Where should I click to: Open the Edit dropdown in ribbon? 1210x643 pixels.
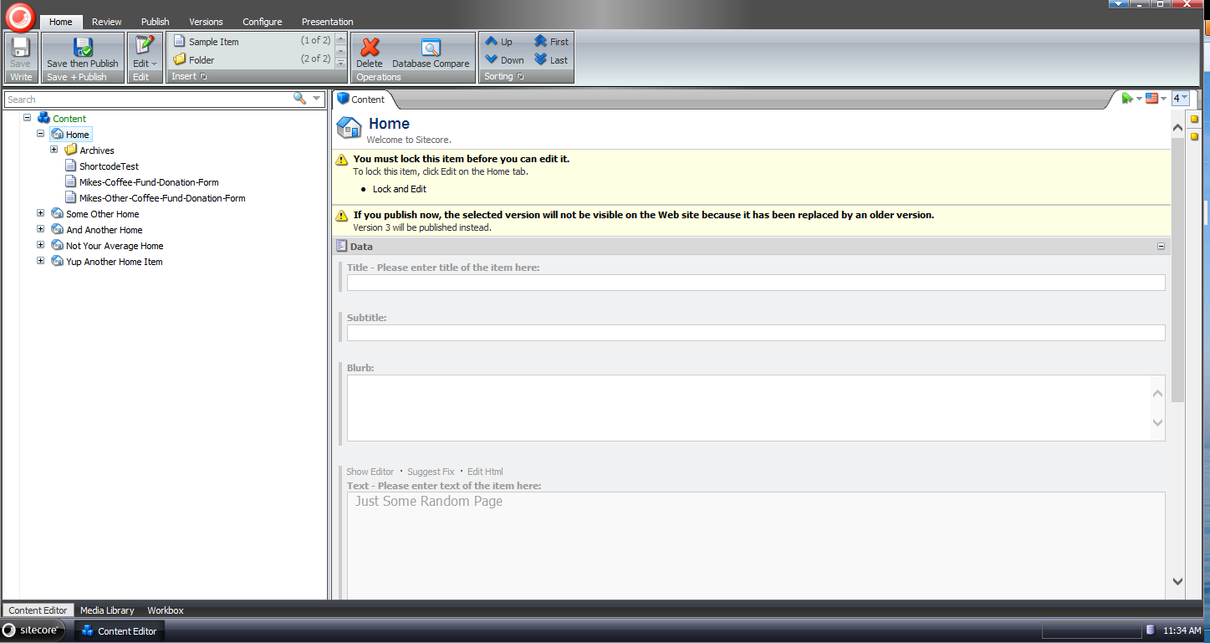[145, 64]
